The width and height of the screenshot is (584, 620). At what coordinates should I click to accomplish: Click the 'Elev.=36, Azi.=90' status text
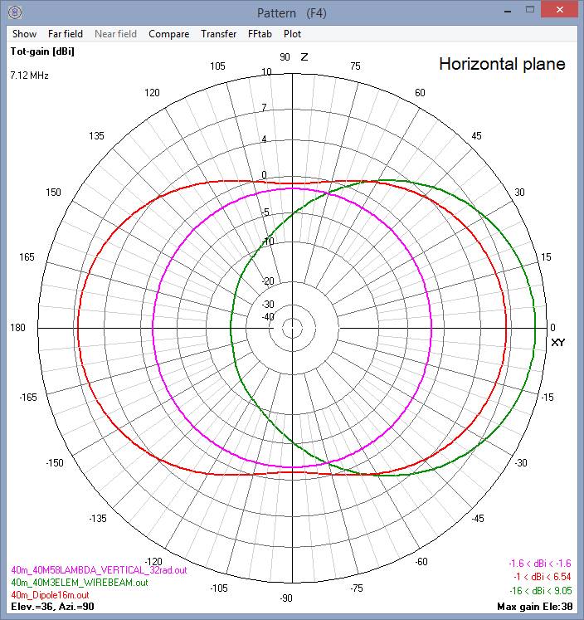[x=52, y=607]
